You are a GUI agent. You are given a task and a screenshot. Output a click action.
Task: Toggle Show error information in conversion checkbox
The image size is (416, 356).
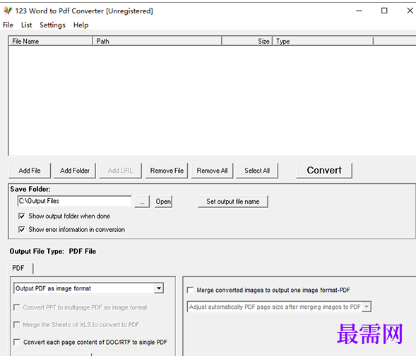point(22,229)
